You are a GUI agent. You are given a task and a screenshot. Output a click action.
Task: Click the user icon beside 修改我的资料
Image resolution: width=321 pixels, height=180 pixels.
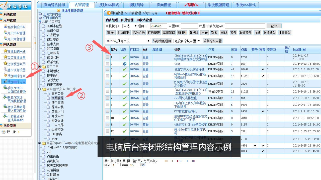click(5, 26)
